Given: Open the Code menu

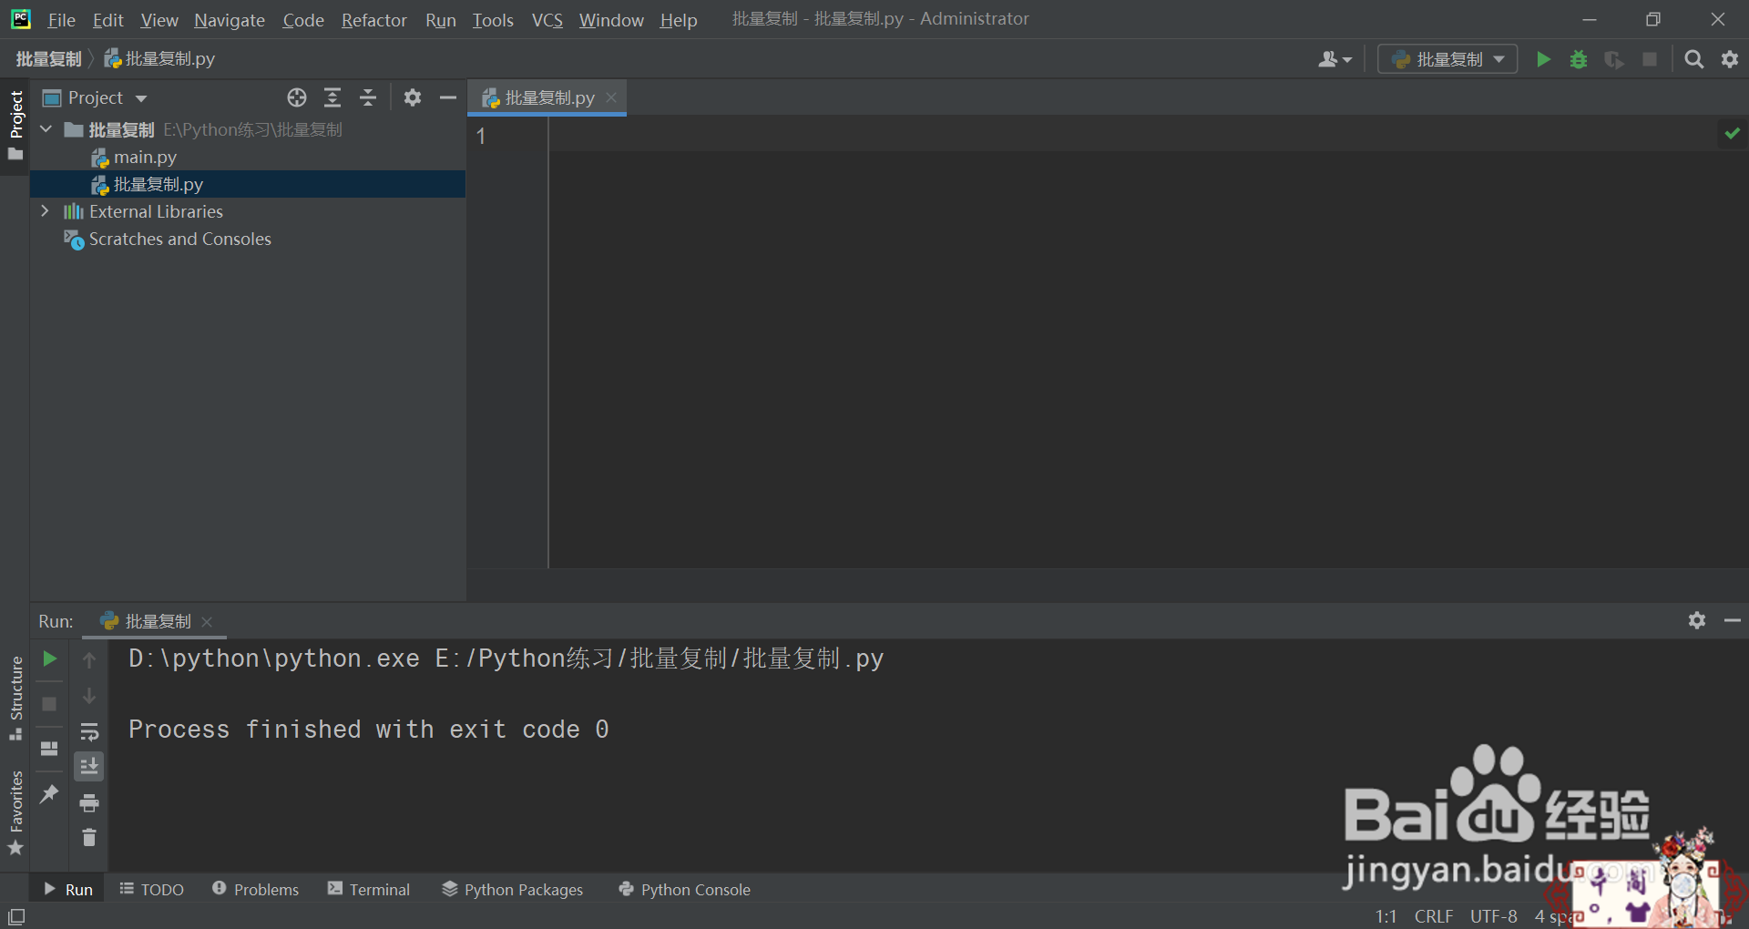Looking at the screenshot, I should coord(303,20).
